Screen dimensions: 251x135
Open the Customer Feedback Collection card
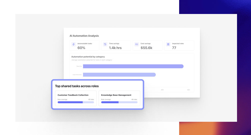coord(76,98)
